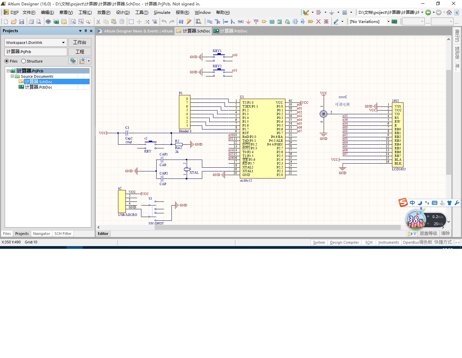Screen dimensions: 462x358
Task: Open the No Variations dropdown
Action: [x=388, y=22]
